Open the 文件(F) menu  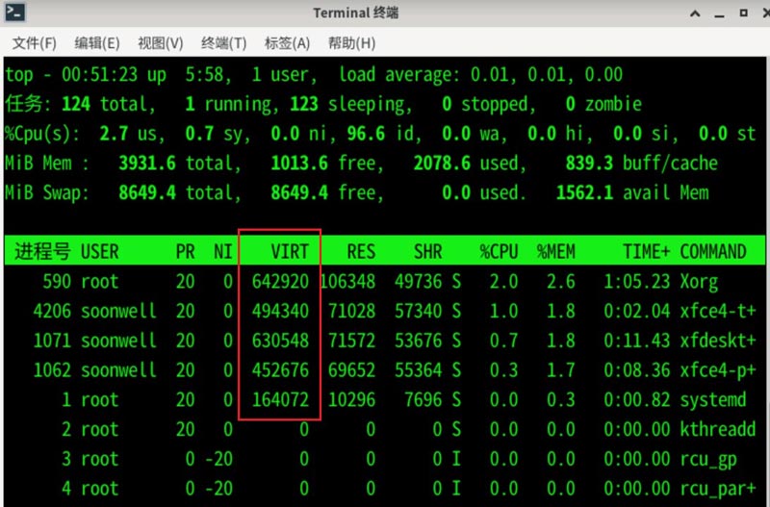coord(34,43)
